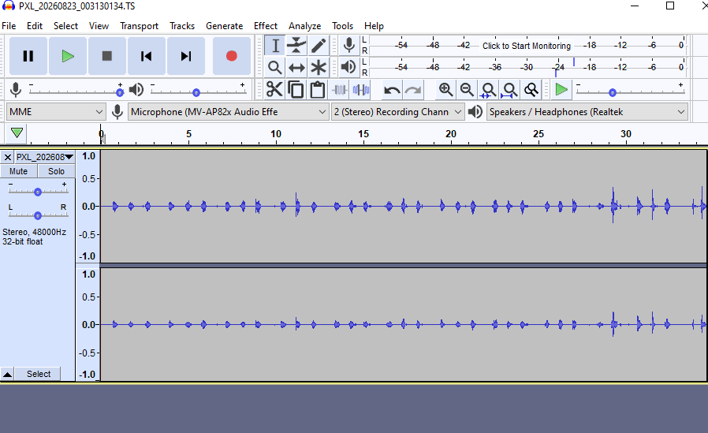The height and width of the screenshot is (433, 708).
Task: Open the Select menu
Action: [65, 26]
